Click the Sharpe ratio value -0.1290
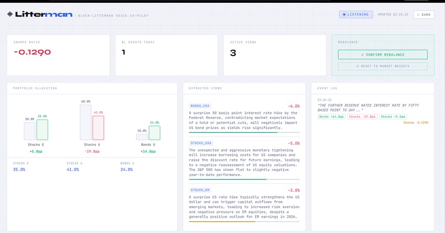This screenshot has height=233, width=445. [x=33, y=52]
